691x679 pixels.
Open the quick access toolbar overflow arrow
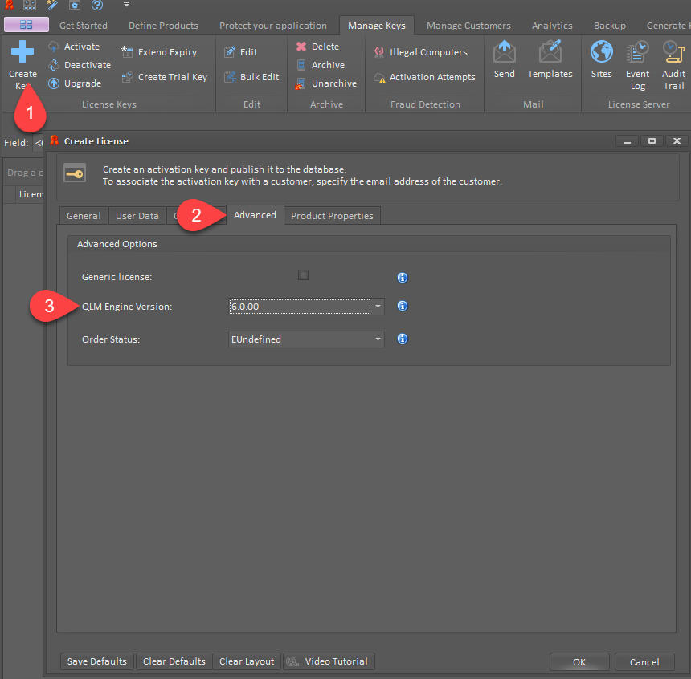(x=126, y=5)
